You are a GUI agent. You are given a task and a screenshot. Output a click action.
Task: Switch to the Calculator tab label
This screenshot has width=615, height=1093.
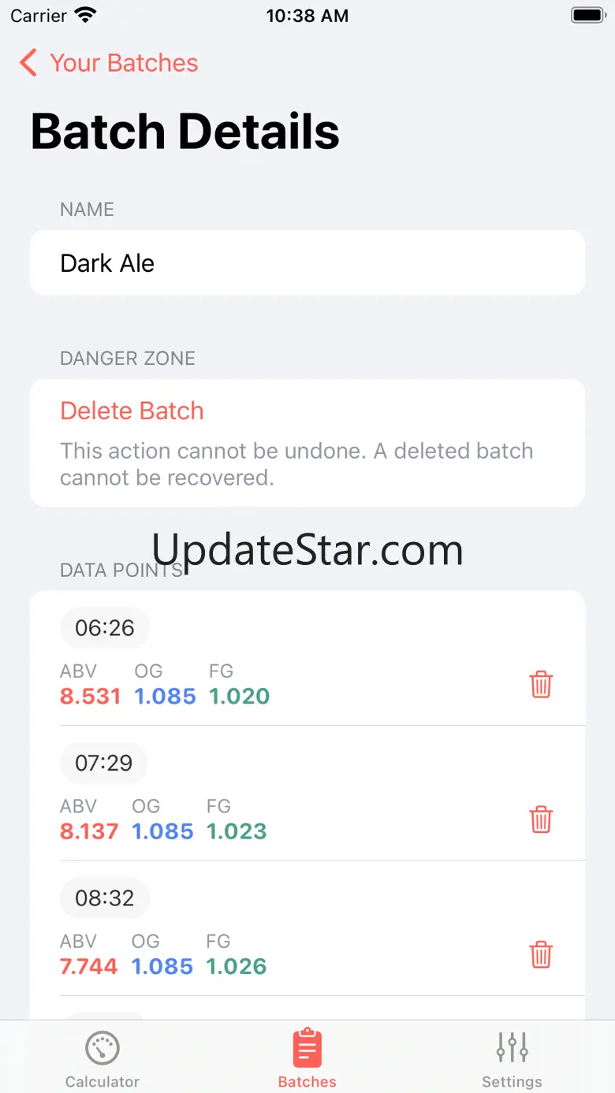[102, 1082]
